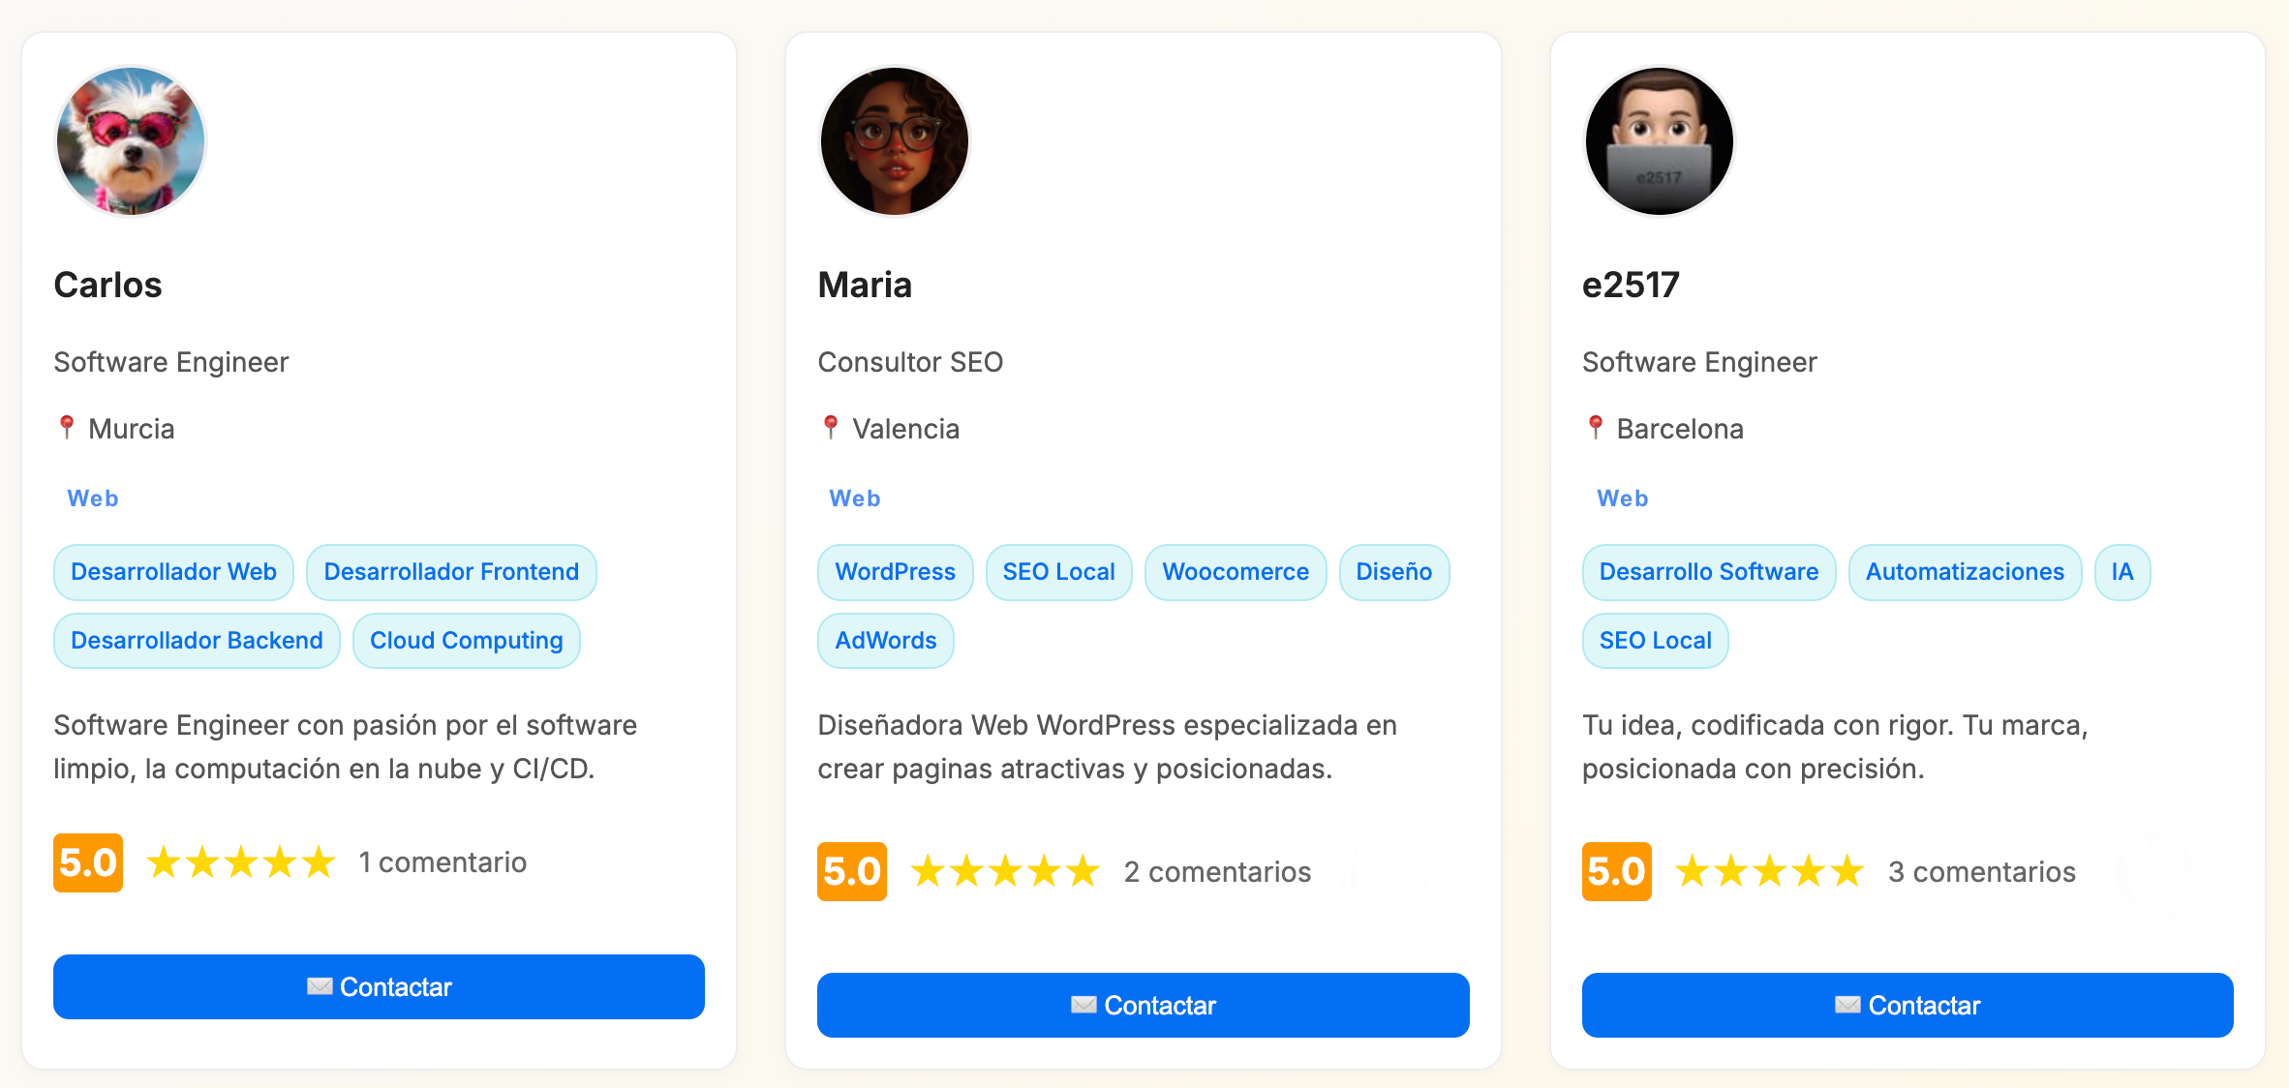Click the envelope icon on Maria's Contactar button
This screenshot has width=2289, height=1088.
(x=1083, y=1005)
